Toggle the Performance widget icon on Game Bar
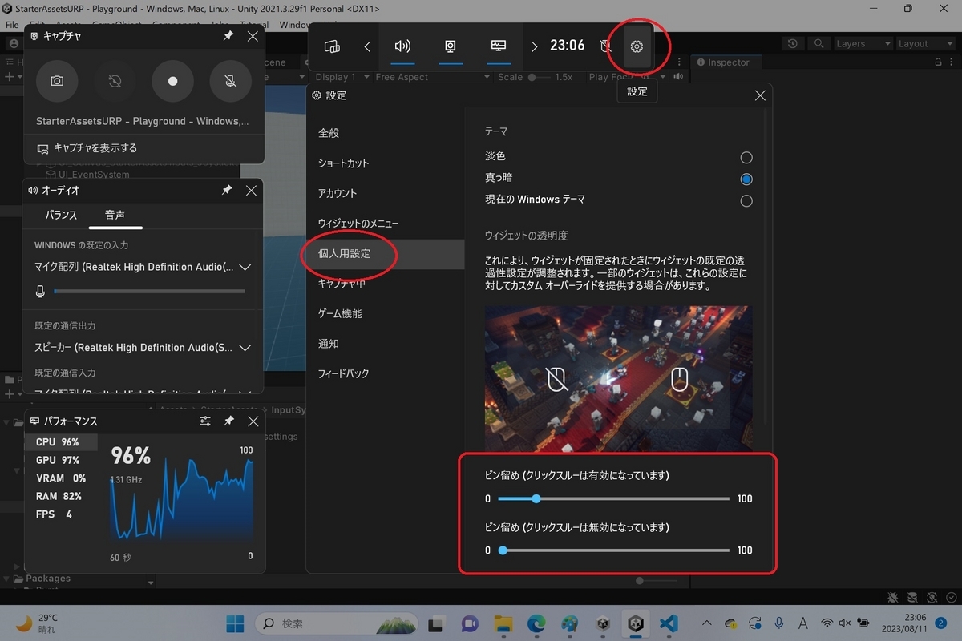The width and height of the screenshot is (962, 641). coord(498,46)
